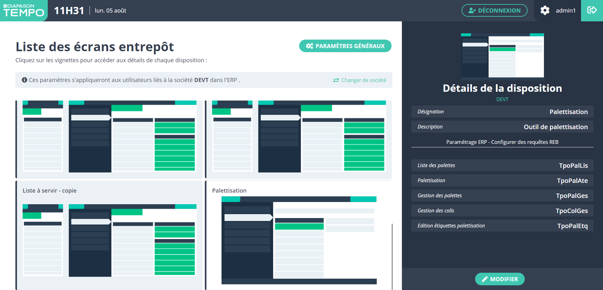Select the Liste des palettes TpoPalLis row
The width and height of the screenshot is (603, 290).
pos(502,165)
